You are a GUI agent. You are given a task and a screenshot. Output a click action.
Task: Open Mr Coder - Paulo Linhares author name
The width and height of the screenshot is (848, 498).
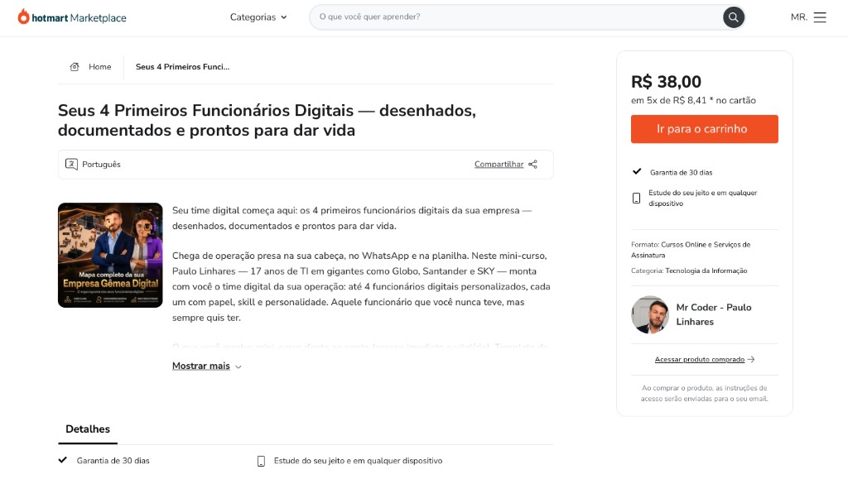[713, 314]
